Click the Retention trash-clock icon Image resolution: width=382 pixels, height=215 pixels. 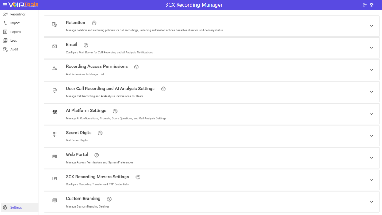54,24
